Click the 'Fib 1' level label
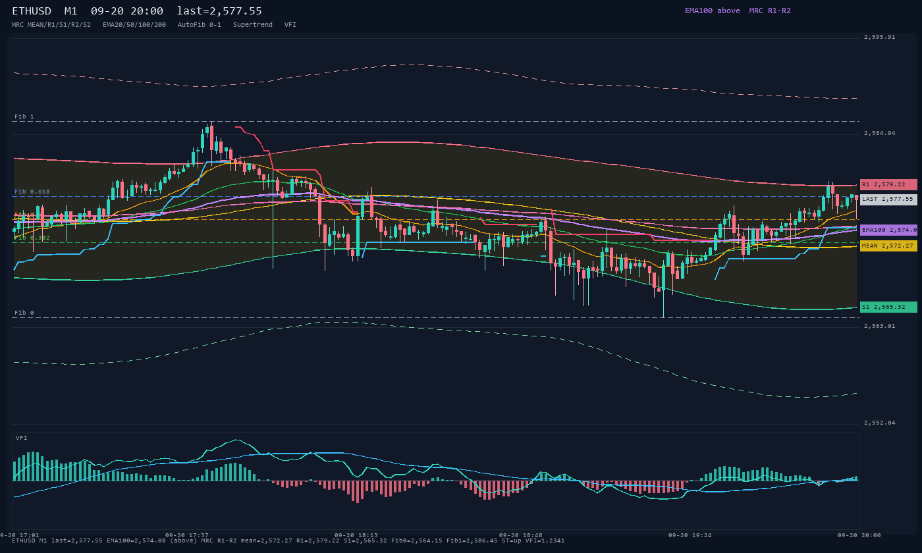Image resolution: width=922 pixels, height=553 pixels. (x=24, y=117)
